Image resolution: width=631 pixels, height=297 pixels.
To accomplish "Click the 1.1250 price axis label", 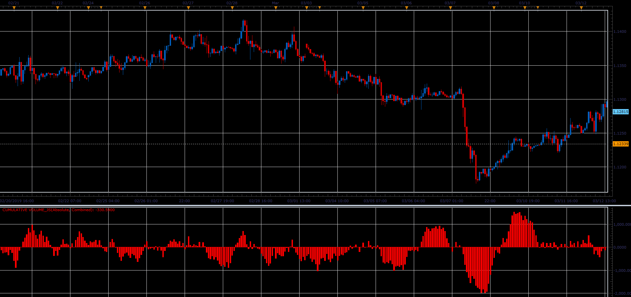I will pos(620,133).
